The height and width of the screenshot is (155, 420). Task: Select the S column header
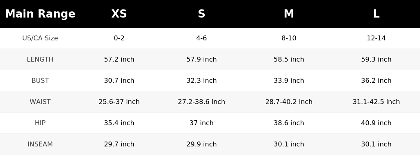point(201,14)
